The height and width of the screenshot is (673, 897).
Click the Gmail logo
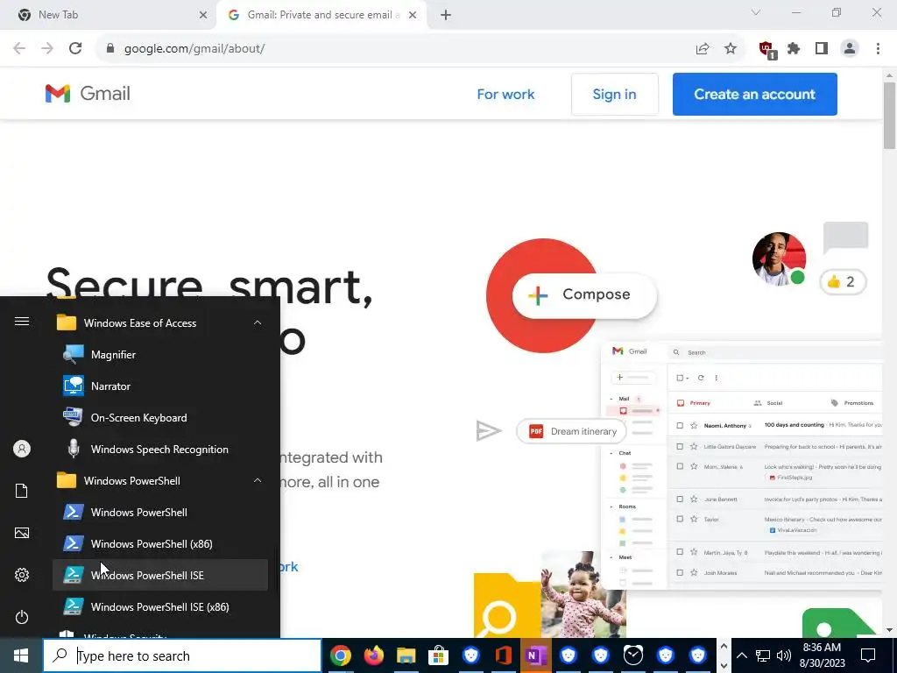point(88,93)
